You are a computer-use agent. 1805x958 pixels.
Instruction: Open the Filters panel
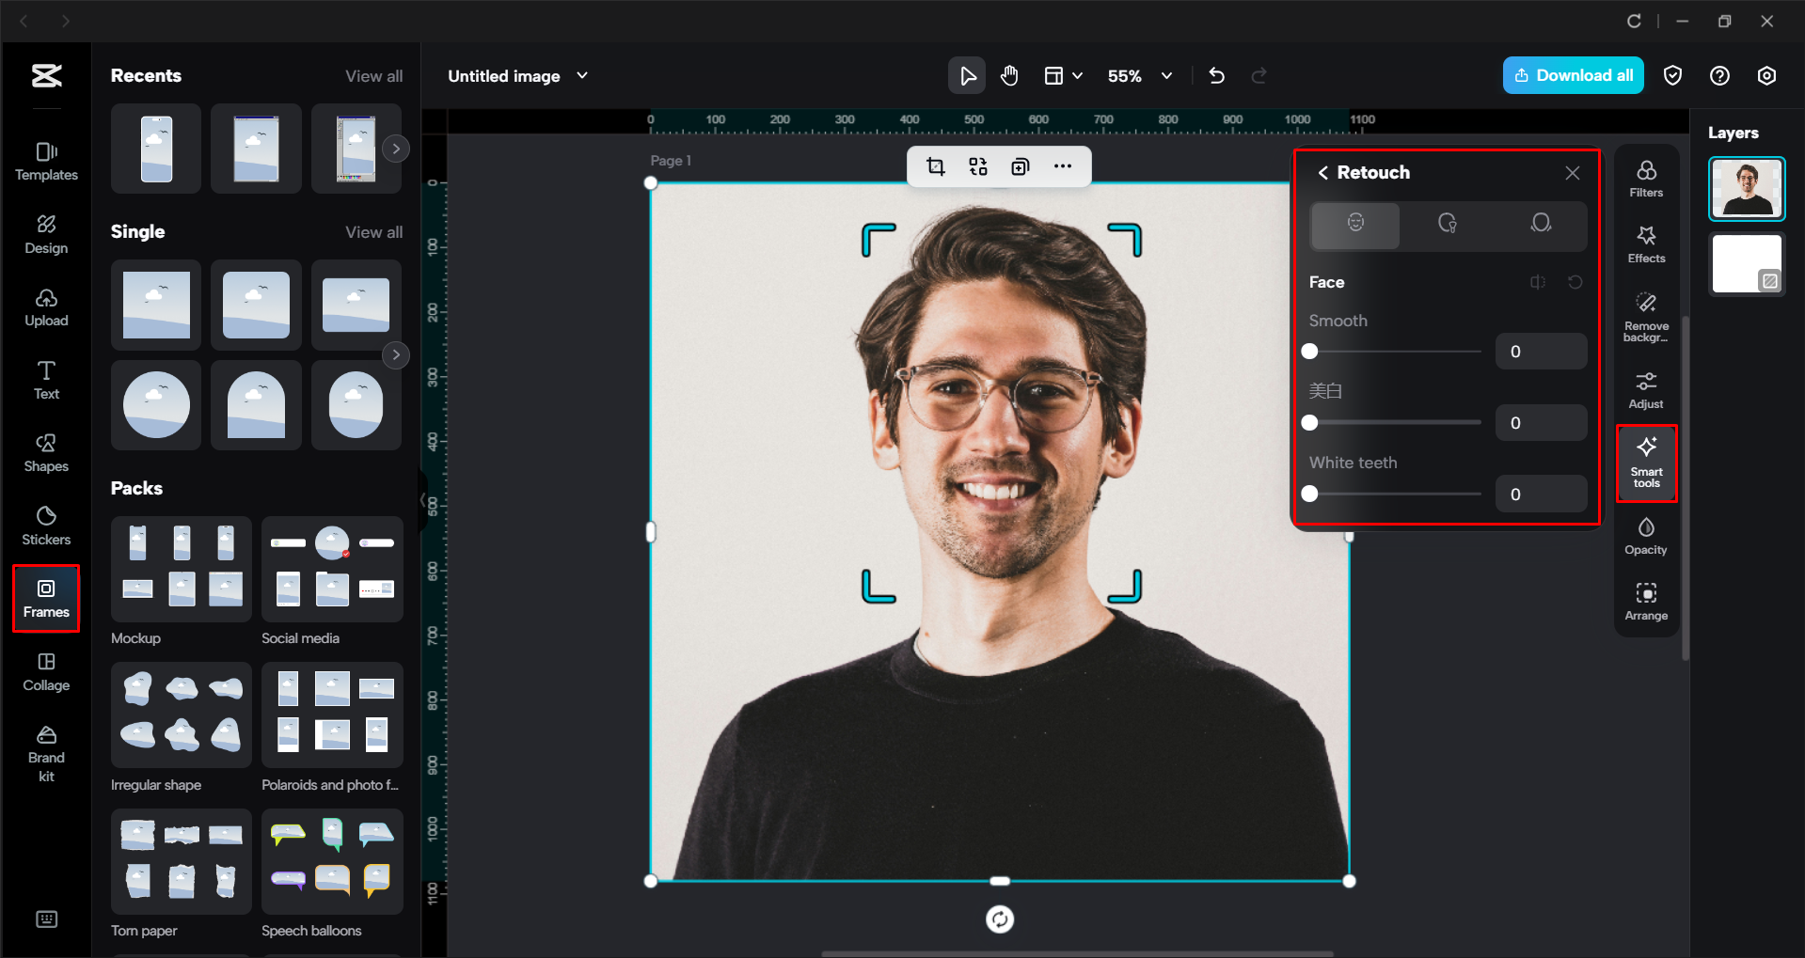pyautogui.click(x=1645, y=177)
